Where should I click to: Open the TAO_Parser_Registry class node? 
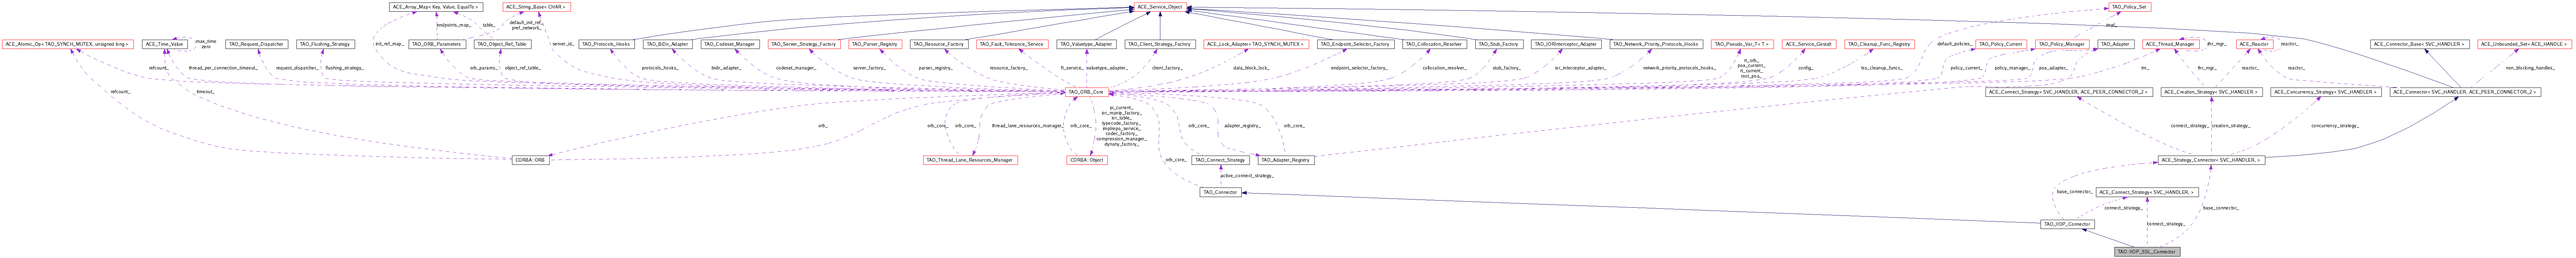tap(875, 44)
